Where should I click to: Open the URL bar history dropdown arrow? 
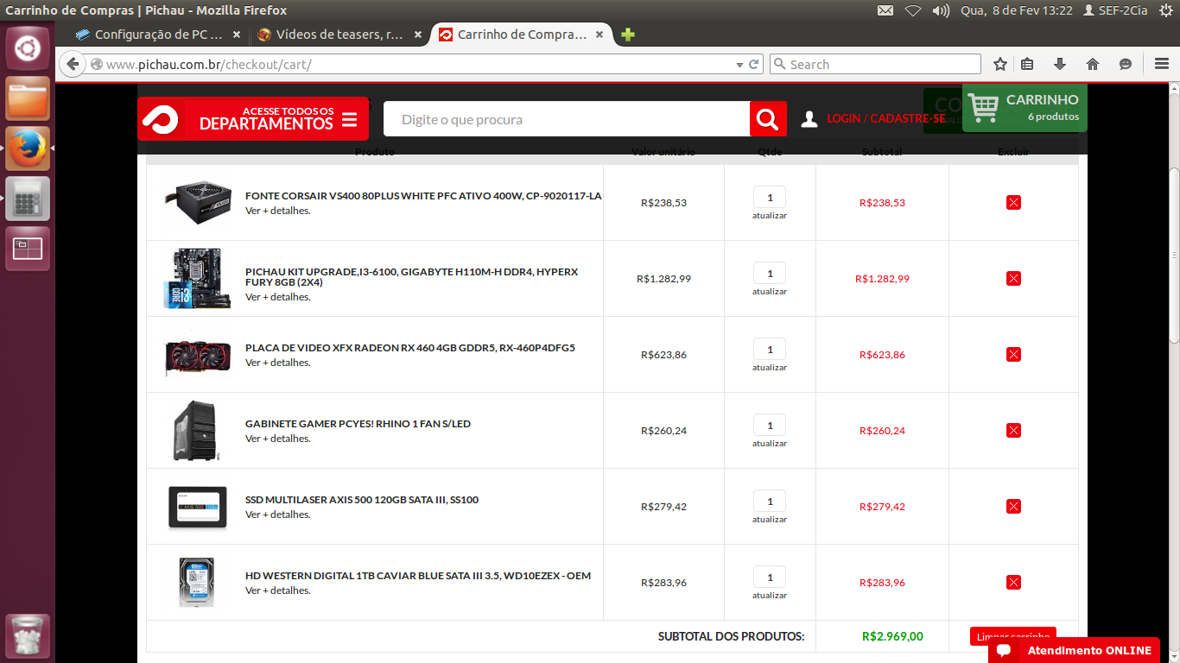pos(739,65)
